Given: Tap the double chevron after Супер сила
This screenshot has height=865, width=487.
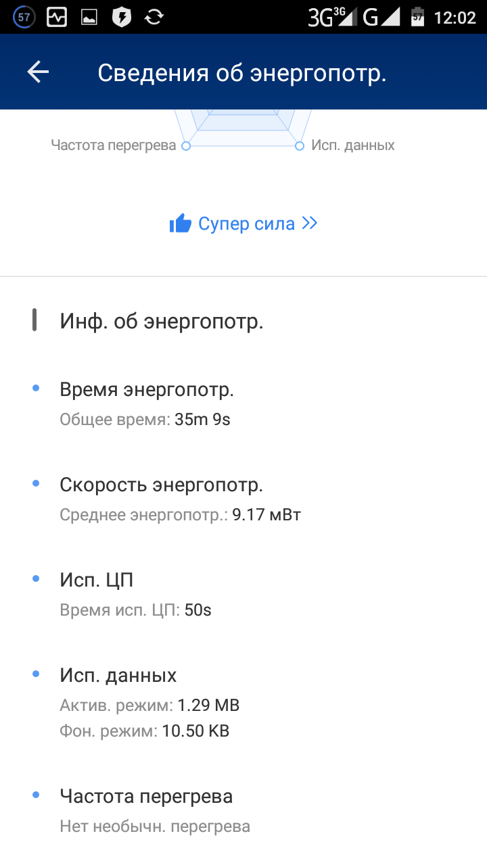Looking at the screenshot, I should click(310, 223).
